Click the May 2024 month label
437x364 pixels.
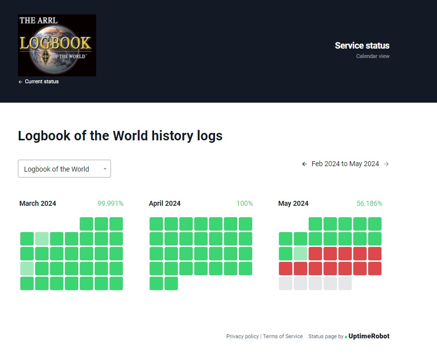click(x=293, y=203)
